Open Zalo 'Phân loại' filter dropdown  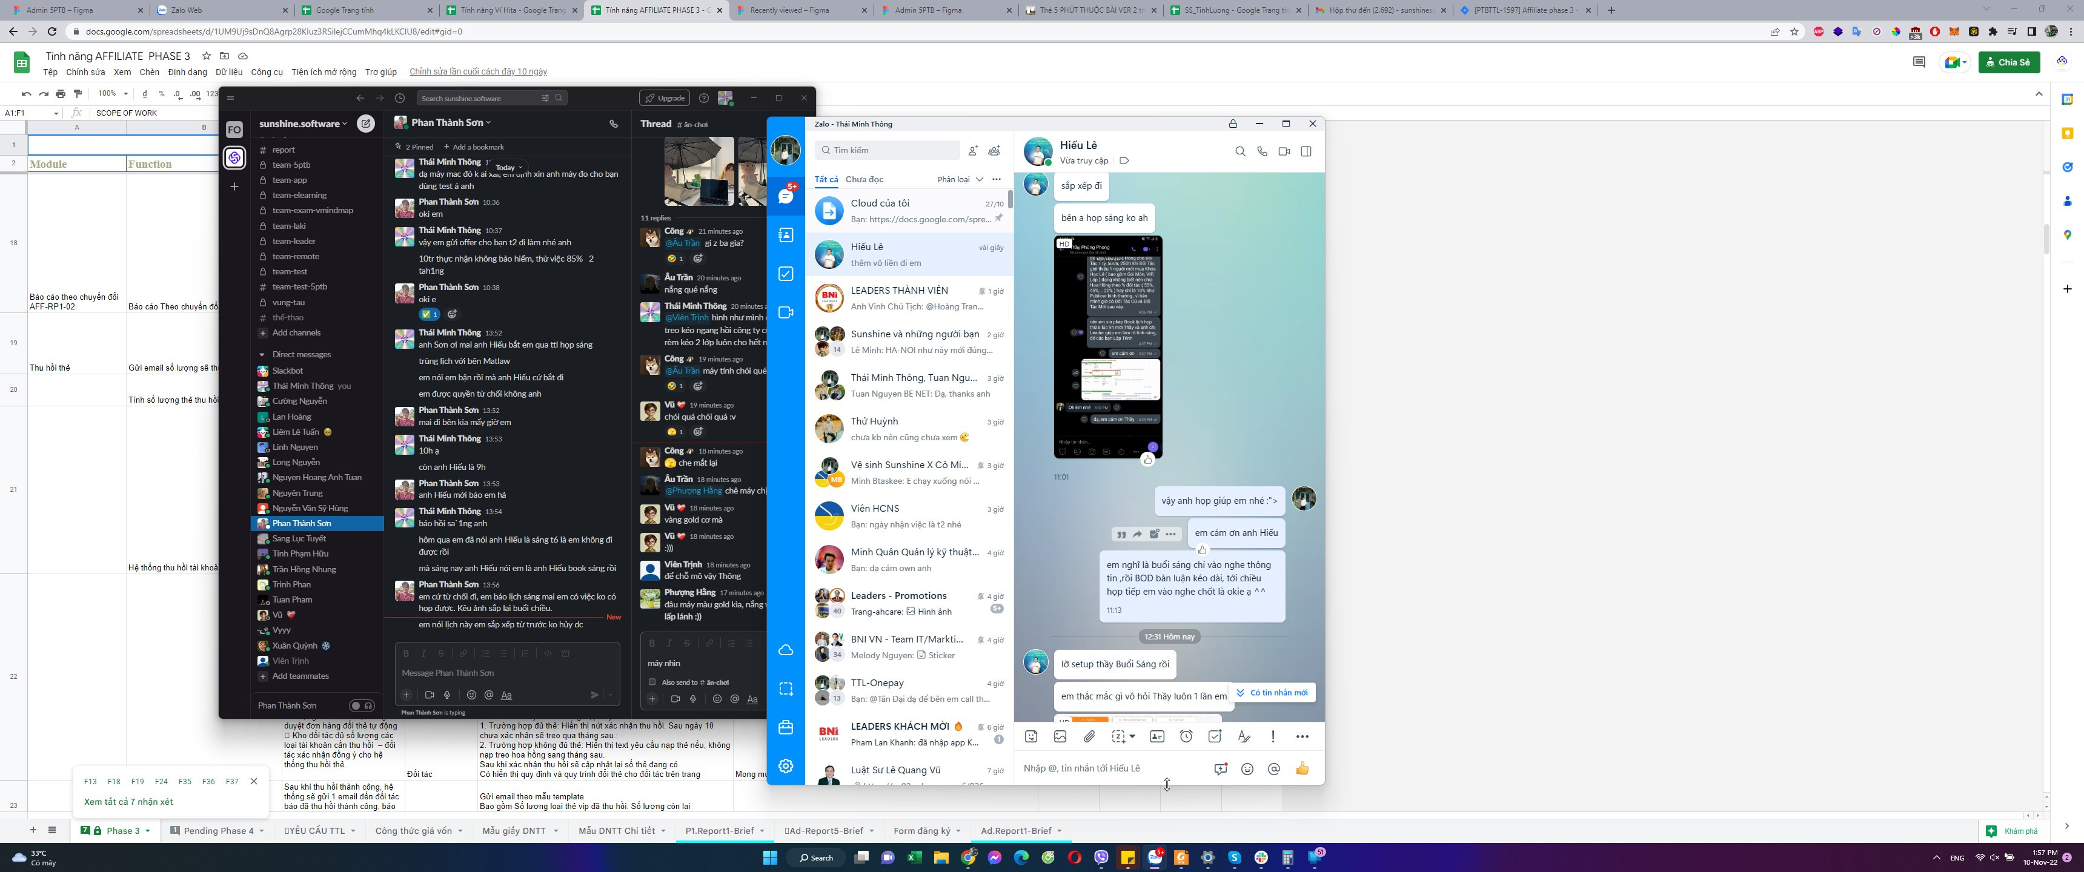[960, 180]
